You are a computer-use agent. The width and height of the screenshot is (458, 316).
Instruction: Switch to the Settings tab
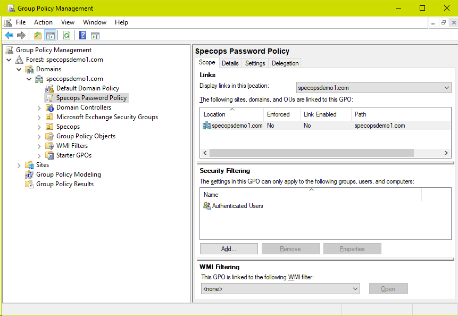[x=255, y=63]
